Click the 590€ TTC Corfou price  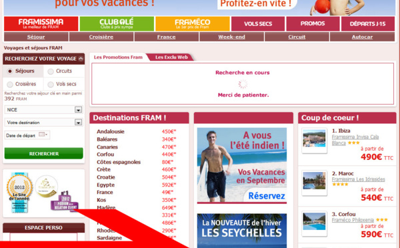377,234
